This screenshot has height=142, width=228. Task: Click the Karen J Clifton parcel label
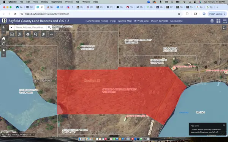pyautogui.click(x=158, y=61)
